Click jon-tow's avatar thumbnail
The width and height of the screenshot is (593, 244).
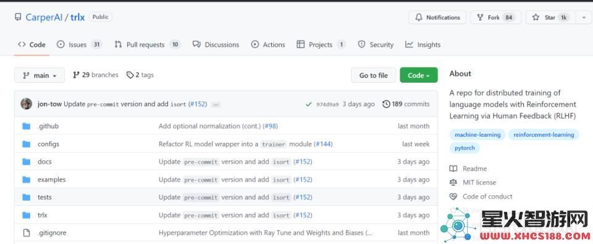tap(26, 104)
